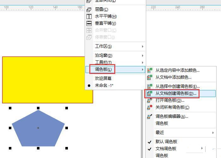Click the 从选定内容中添加颜色 icon
This screenshot has height=158, width=221.
coord(150,70)
